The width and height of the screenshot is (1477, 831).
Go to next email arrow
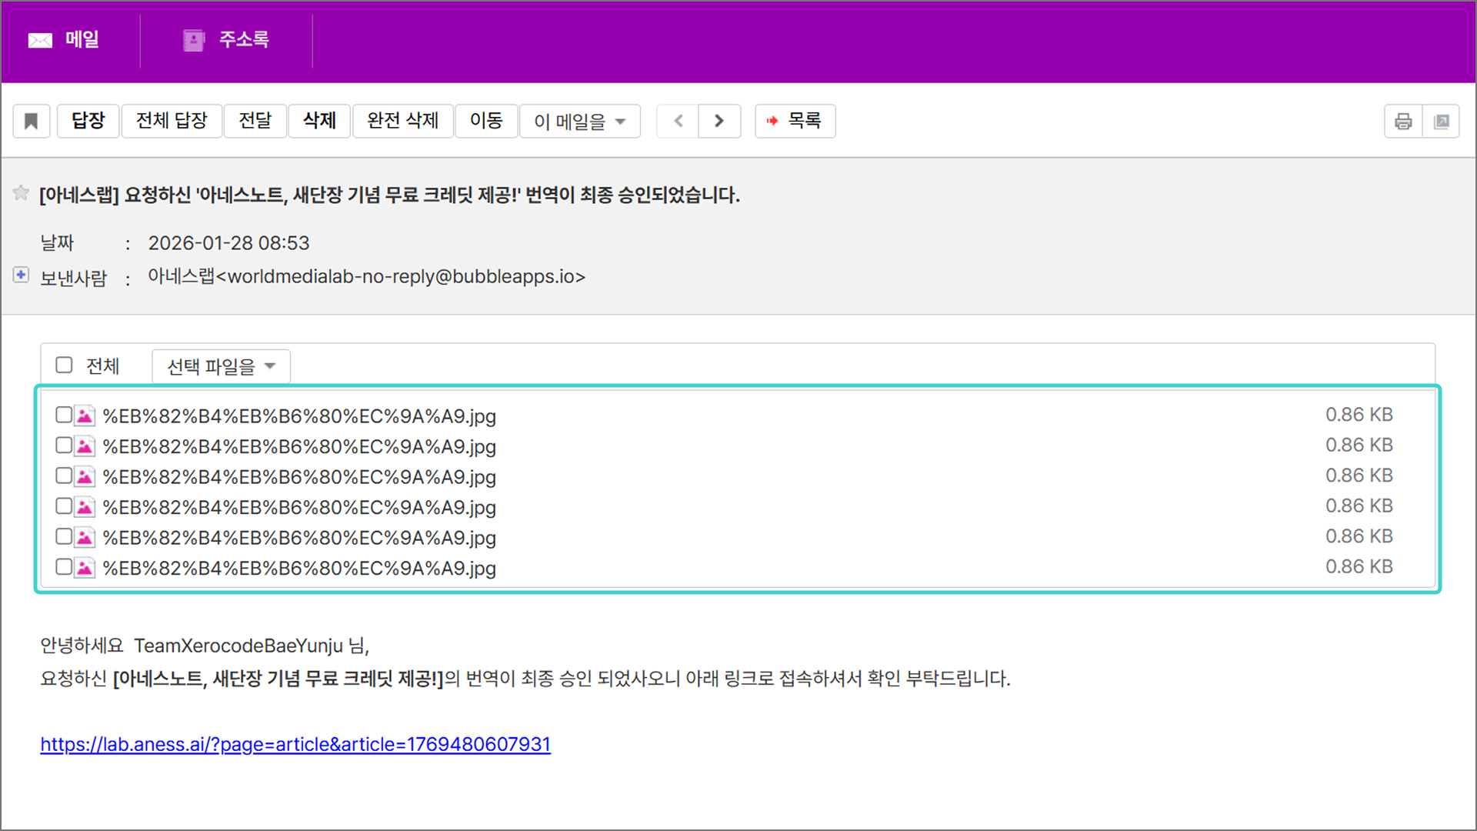(719, 121)
